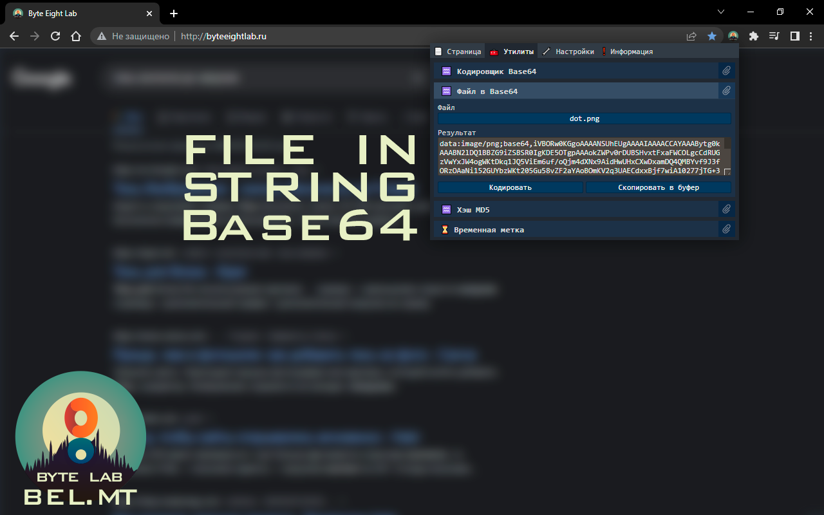Open the browser Extensions puzzle icon
Viewport: 824px width, 515px height.
(x=754, y=36)
